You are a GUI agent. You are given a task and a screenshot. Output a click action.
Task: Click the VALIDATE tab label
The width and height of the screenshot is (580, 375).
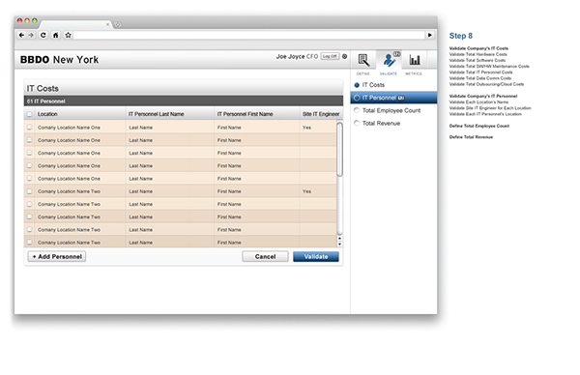point(389,73)
